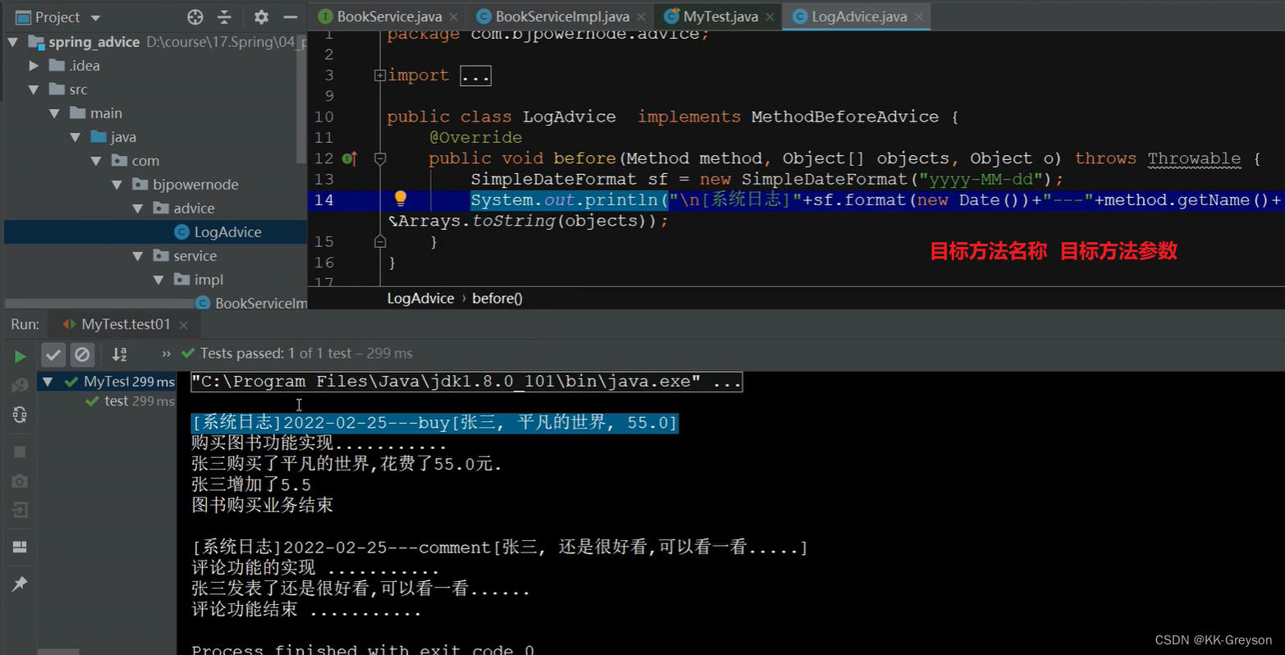Viewport: 1285px width, 655px height.
Task: Toggle auto-test rerun icon in Run panel
Action: pyautogui.click(x=20, y=415)
